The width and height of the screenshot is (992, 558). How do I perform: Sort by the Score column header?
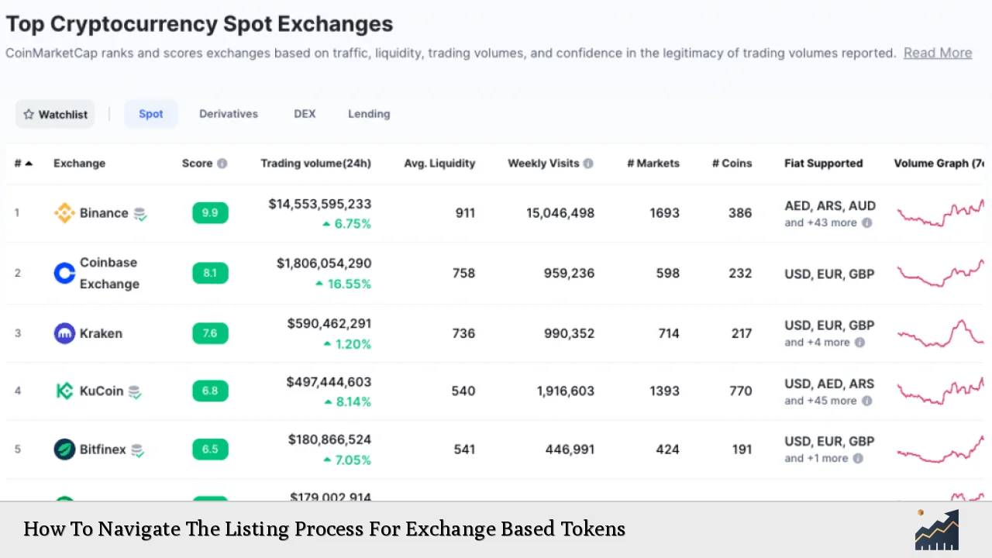tap(197, 164)
